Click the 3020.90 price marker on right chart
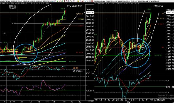 pos(170,12)
